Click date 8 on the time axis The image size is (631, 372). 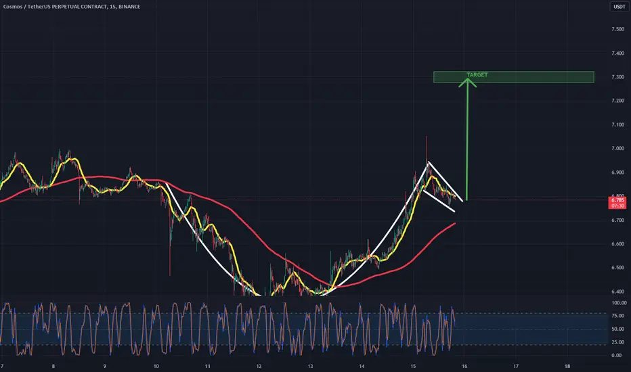[x=53, y=367]
